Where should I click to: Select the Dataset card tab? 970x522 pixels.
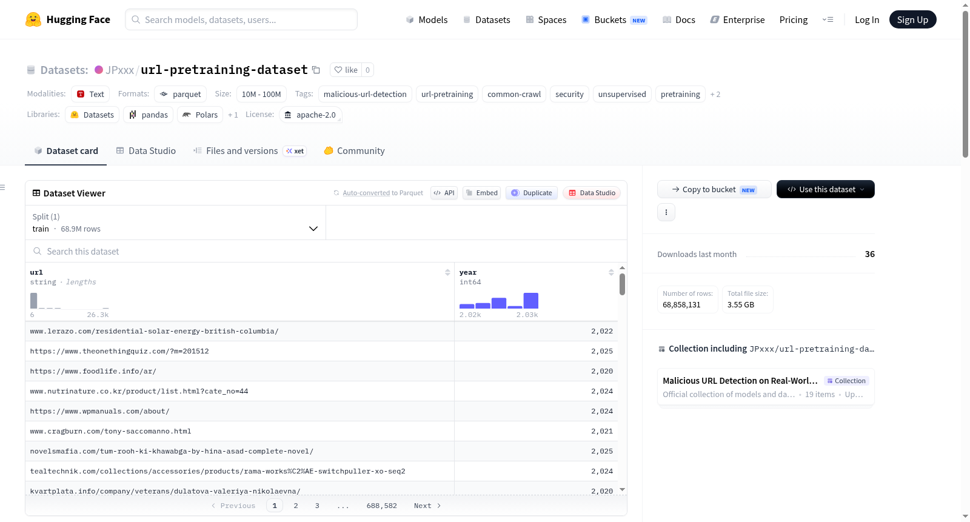pyautogui.click(x=66, y=151)
